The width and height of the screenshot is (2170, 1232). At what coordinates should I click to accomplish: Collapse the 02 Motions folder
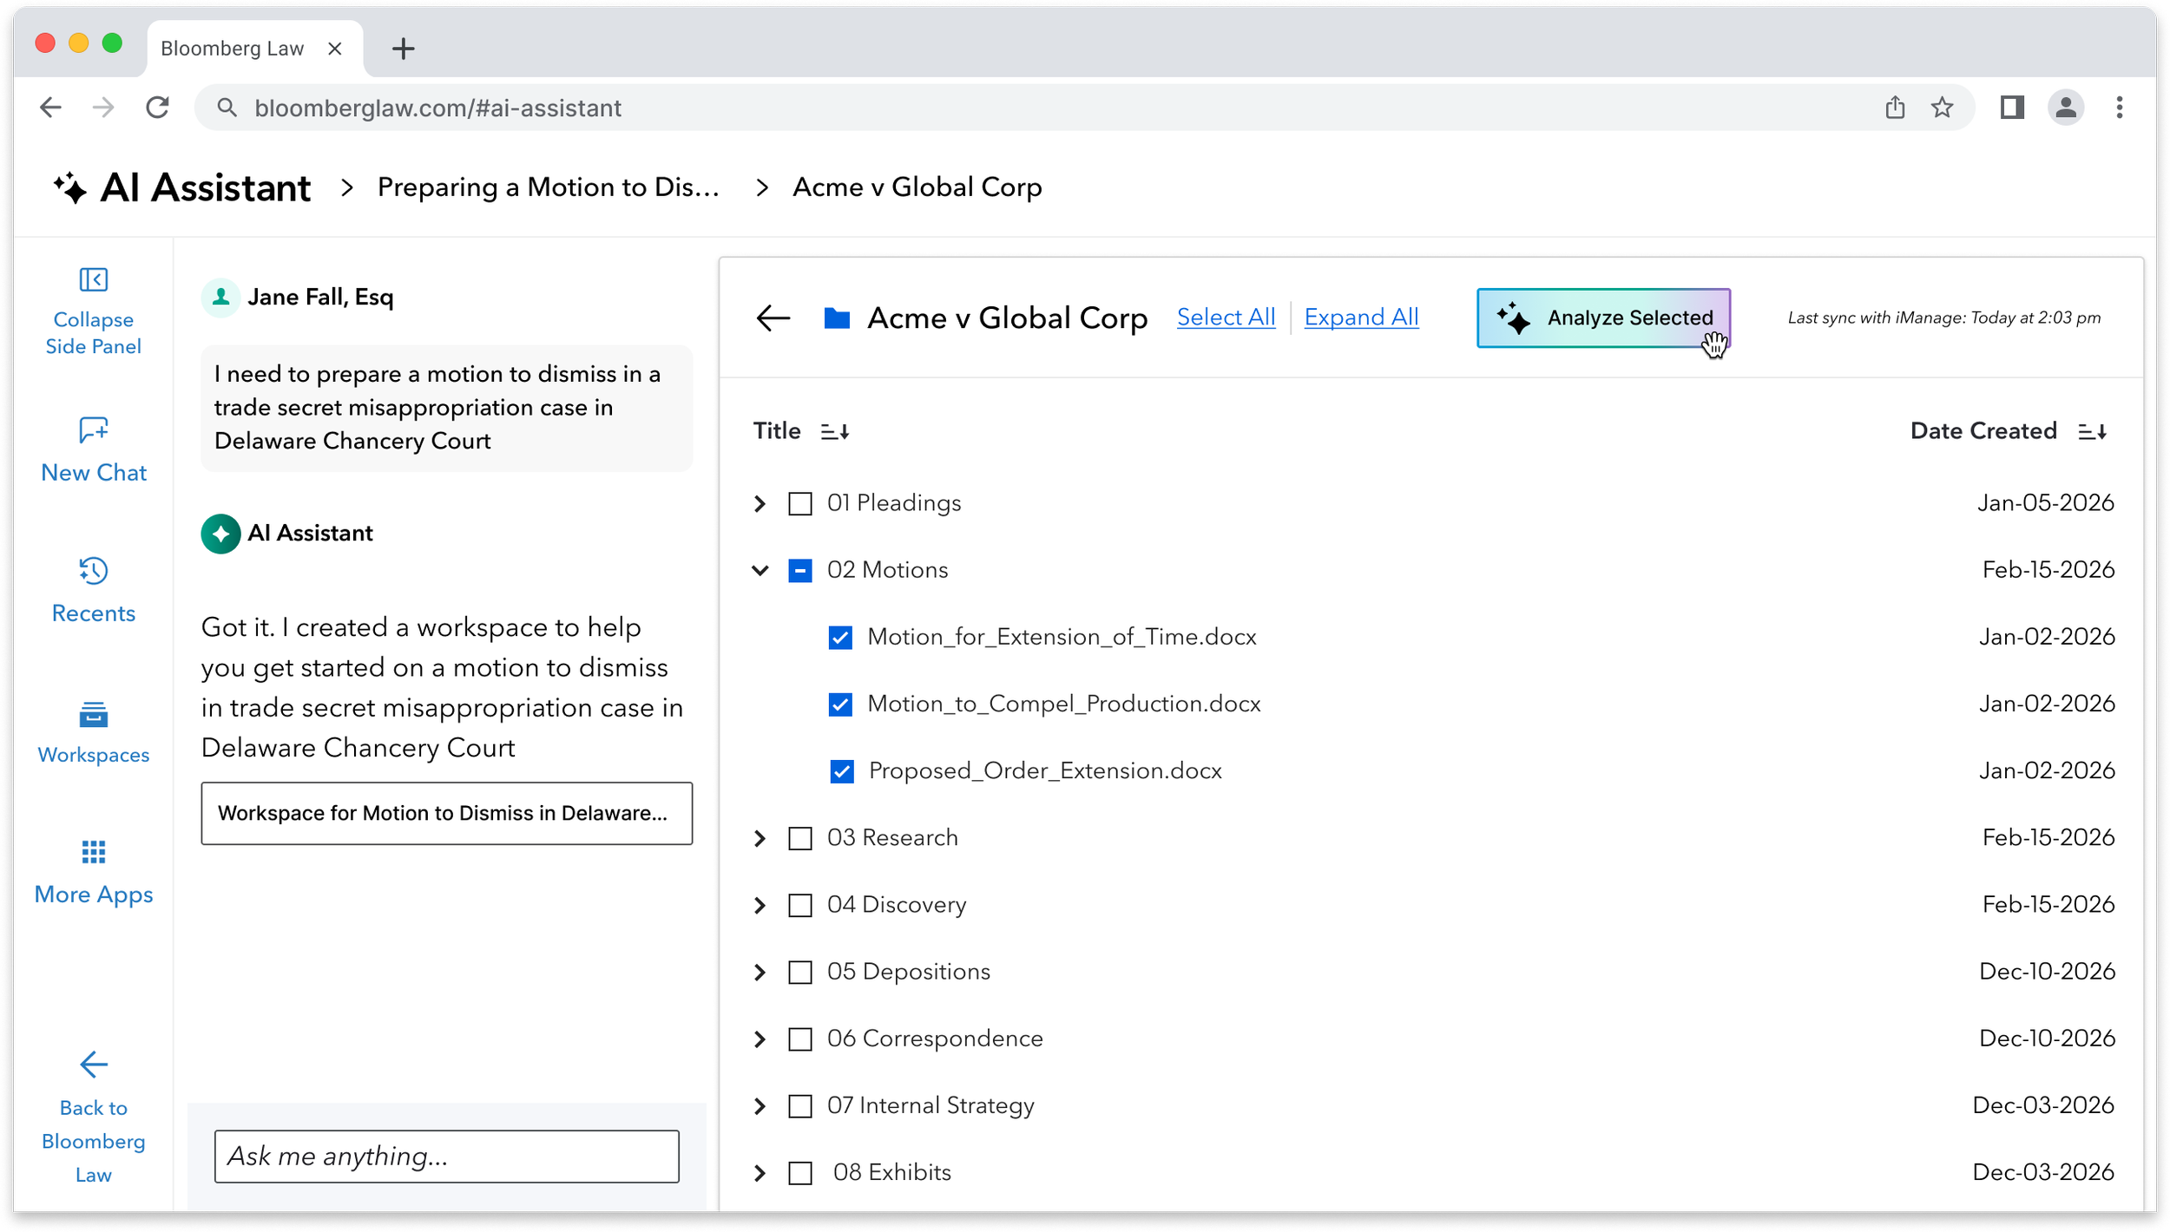coord(759,570)
